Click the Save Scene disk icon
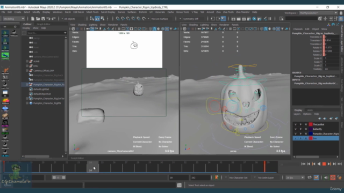The width and height of the screenshot is (344, 193). [43, 19]
